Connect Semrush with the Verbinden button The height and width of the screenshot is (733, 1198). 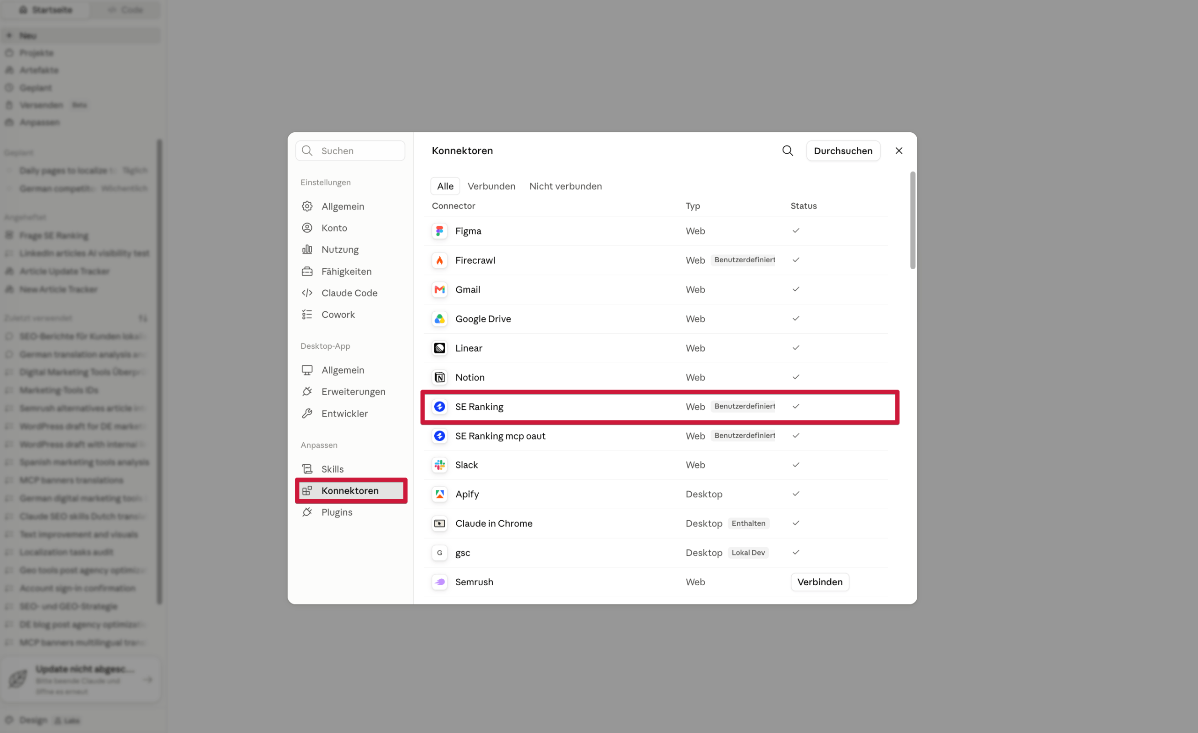click(x=820, y=582)
